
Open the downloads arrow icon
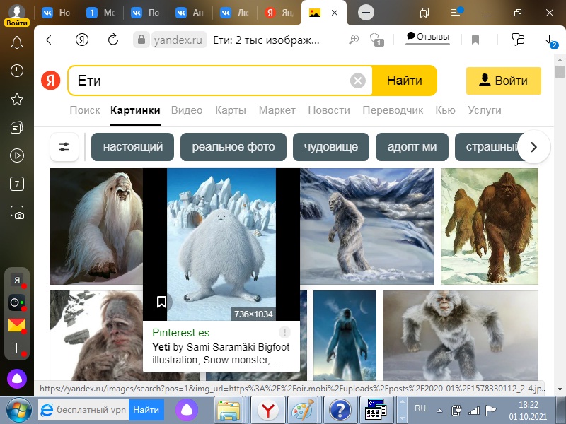point(550,41)
